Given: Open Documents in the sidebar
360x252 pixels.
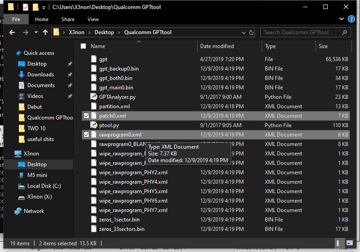Looking at the screenshot, I should coord(41,85).
